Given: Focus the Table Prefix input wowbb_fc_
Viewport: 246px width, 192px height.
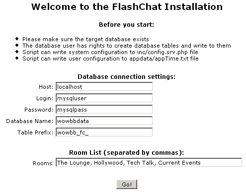Looking at the screenshot, I should click(x=104, y=132).
